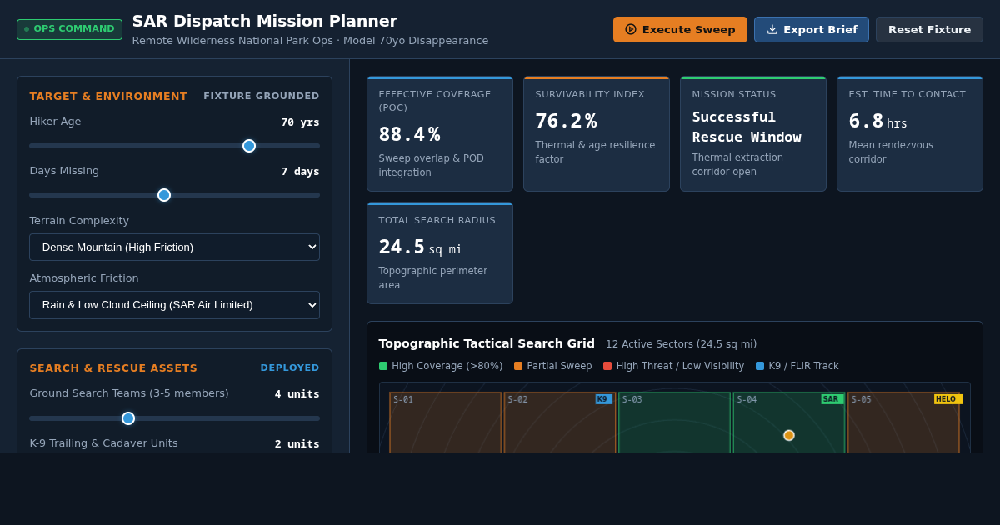Screen dimensions: 1000x525
Task: Click the 'K-9 Trailing & Cadaver Units' label
Action: coord(103,443)
